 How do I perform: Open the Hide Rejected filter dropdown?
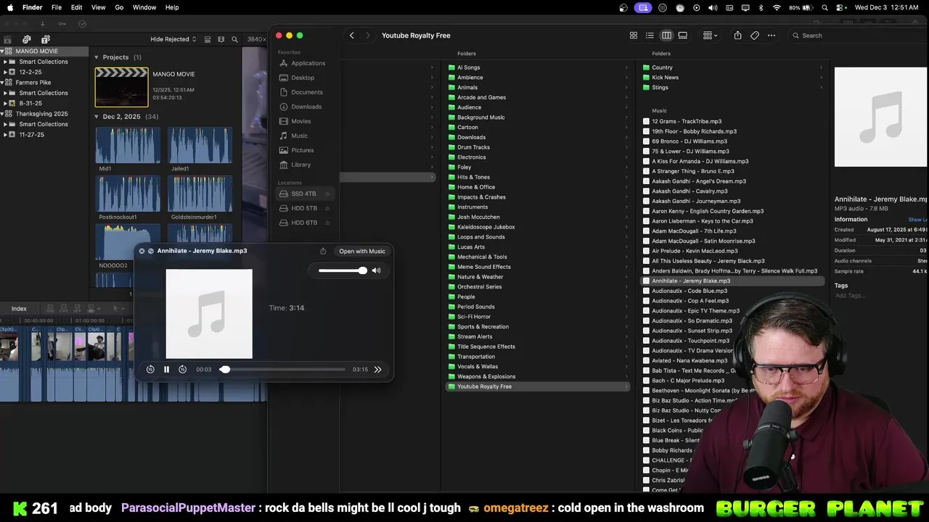click(x=173, y=39)
